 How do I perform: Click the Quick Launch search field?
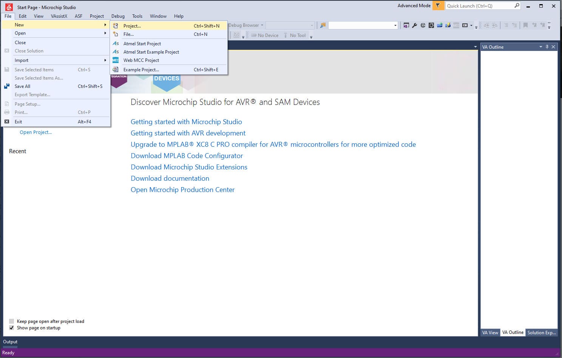pyautogui.click(x=480, y=6)
